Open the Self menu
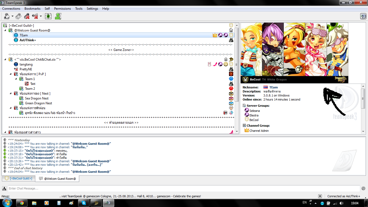Image resolution: width=368 pixels, height=207 pixels. coord(47,9)
